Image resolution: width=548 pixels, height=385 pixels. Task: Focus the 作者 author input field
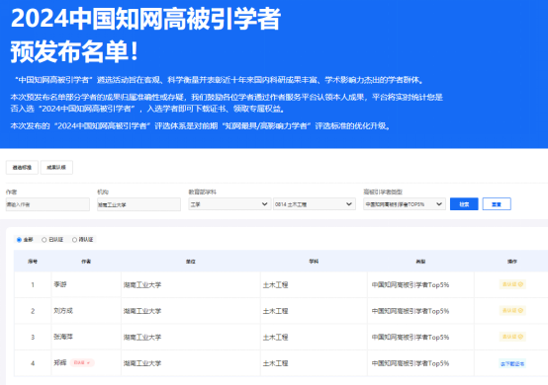47,204
